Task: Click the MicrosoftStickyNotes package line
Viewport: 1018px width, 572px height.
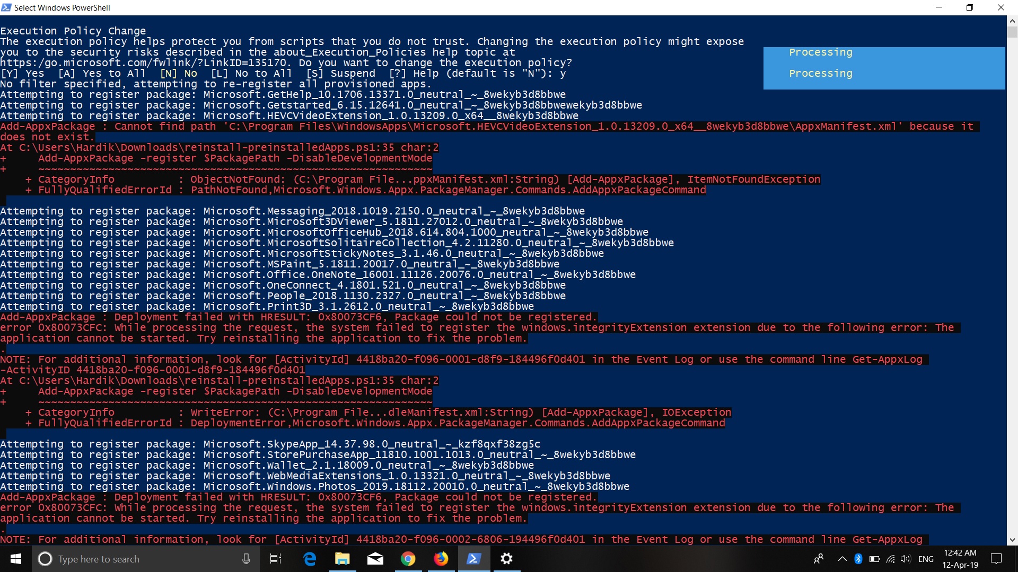Action: coord(302,253)
